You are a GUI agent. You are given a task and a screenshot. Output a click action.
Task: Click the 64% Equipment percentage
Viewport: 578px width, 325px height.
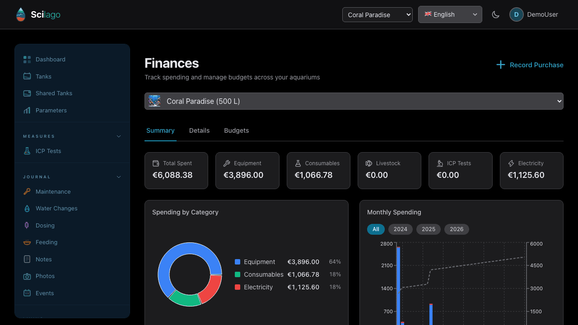tap(335, 262)
